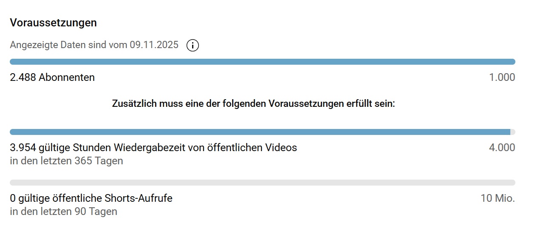Screen dimensions: 549x229
Task: Click the info icon beside the date
Action: pyautogui.click(x=193, y=45)
